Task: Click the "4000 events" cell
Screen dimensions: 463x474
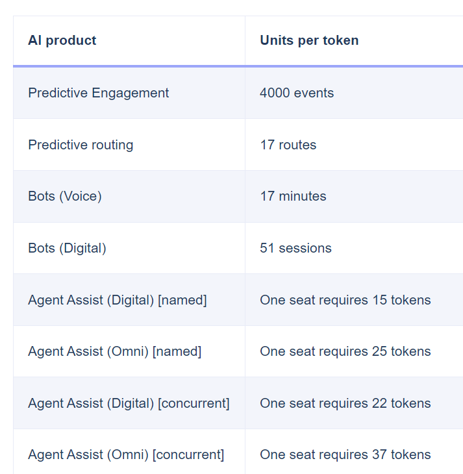Action: click(x=297, y=93)
